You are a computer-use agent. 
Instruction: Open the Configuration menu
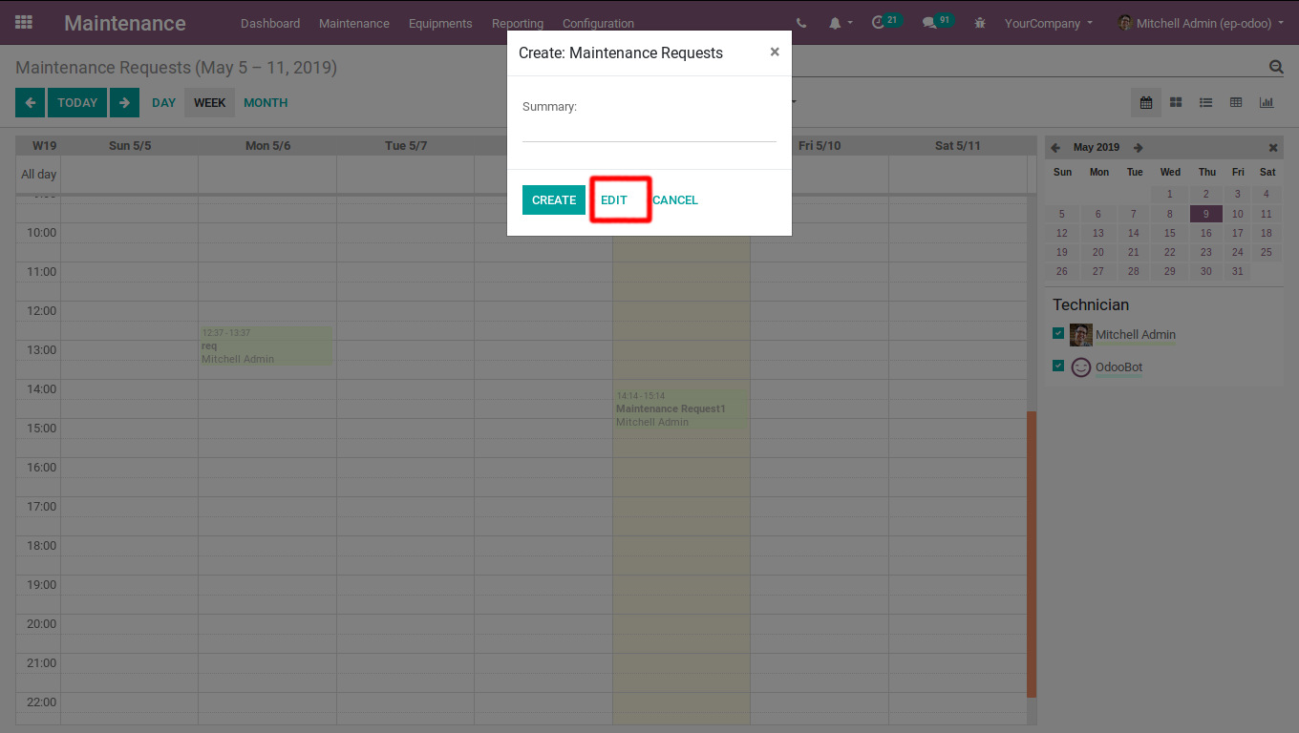(598, 23)
